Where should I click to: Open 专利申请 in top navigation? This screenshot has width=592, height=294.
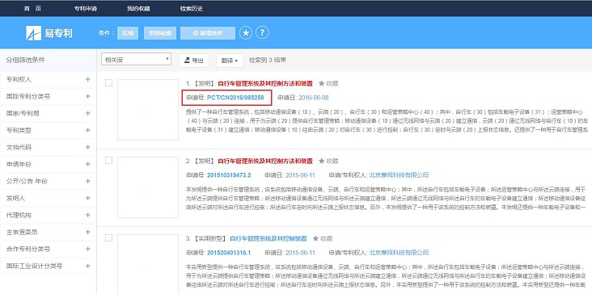coord(86,9)
